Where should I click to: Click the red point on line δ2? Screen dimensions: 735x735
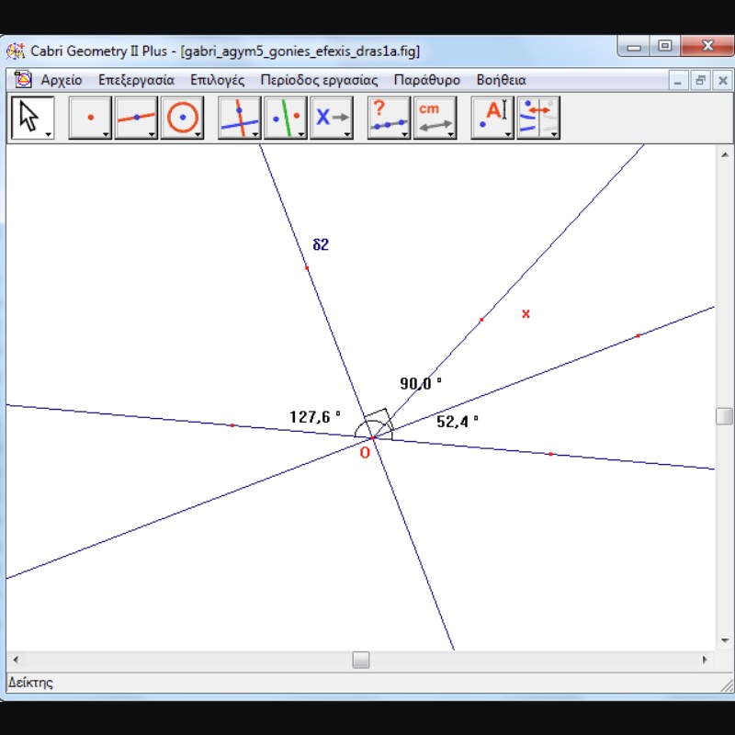tap(307, 268)
